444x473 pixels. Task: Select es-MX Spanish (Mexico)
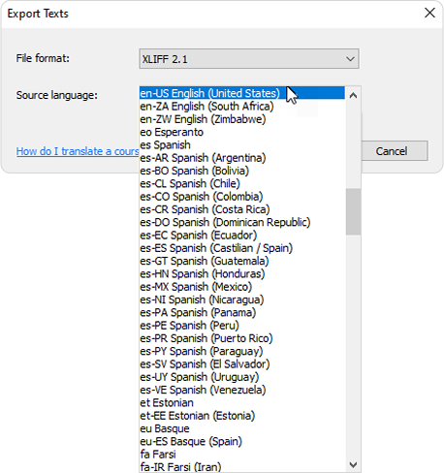(x=242, y=287)
